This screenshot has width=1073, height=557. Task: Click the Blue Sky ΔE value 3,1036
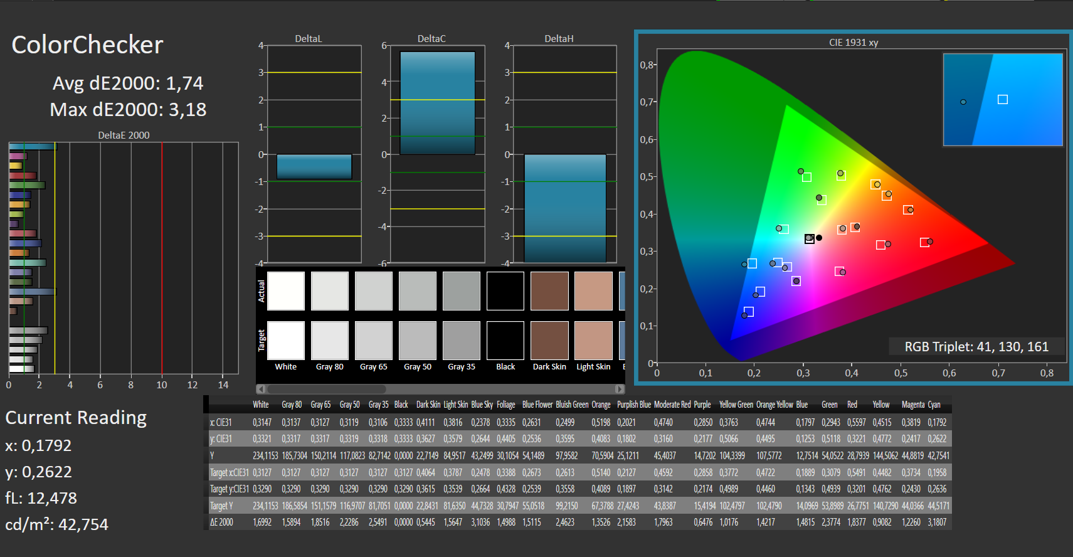[x=480, y=522]
